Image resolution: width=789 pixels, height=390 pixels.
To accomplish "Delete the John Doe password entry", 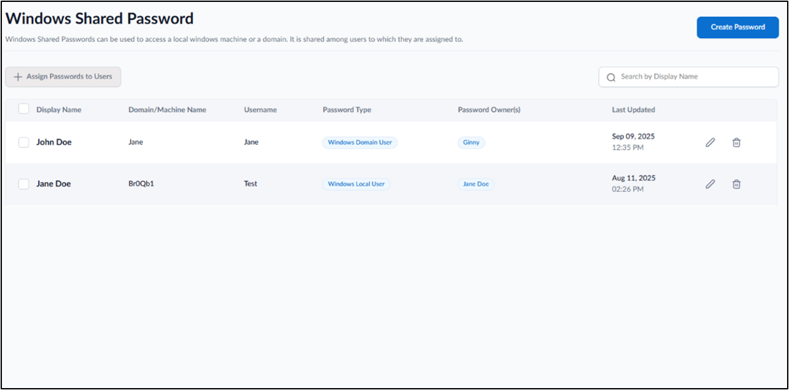I will coord(736,143).
